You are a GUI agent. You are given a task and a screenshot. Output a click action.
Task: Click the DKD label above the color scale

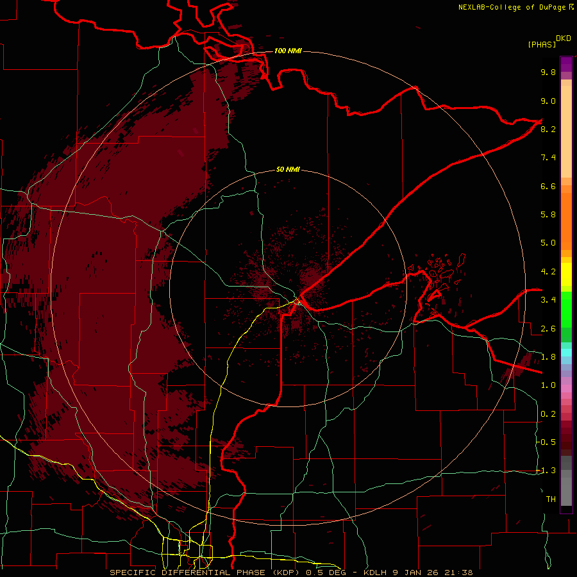(x=564, y=38)
